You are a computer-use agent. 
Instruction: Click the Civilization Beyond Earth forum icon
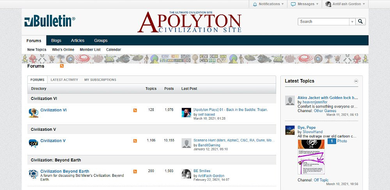(33, 174)
